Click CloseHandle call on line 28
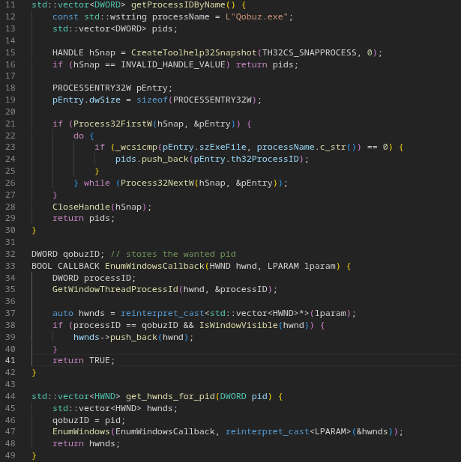 (x=81, y=207)
